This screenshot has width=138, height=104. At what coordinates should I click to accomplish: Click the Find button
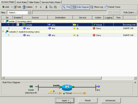(67, 7)
